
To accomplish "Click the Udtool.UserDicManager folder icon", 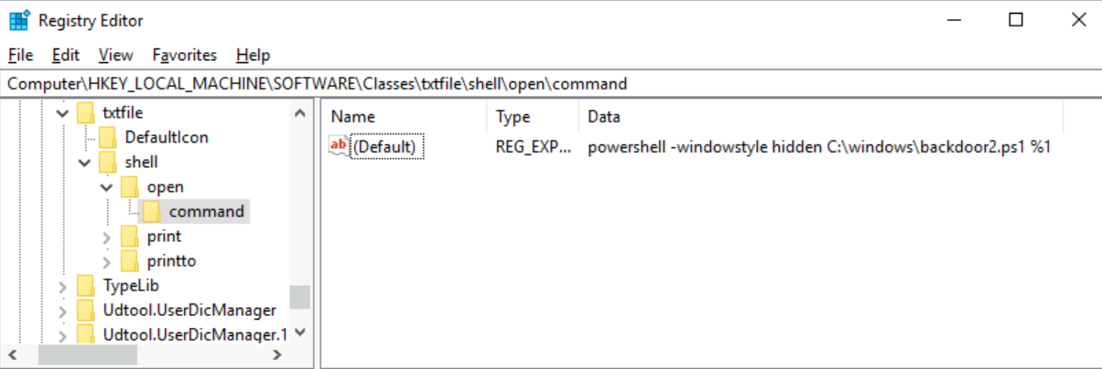I will point(86,311).
